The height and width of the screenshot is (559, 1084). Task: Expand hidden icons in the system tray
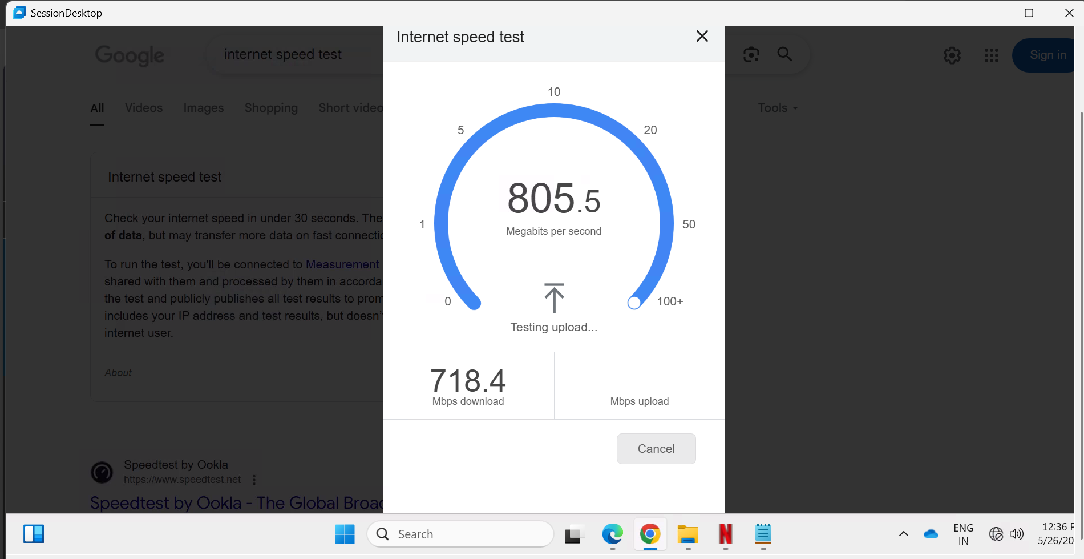pos(903,534)
